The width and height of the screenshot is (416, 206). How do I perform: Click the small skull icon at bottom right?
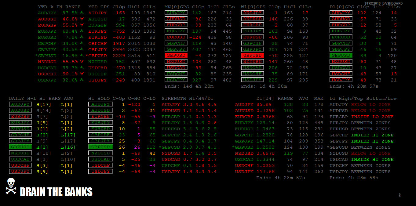(400, 195)
